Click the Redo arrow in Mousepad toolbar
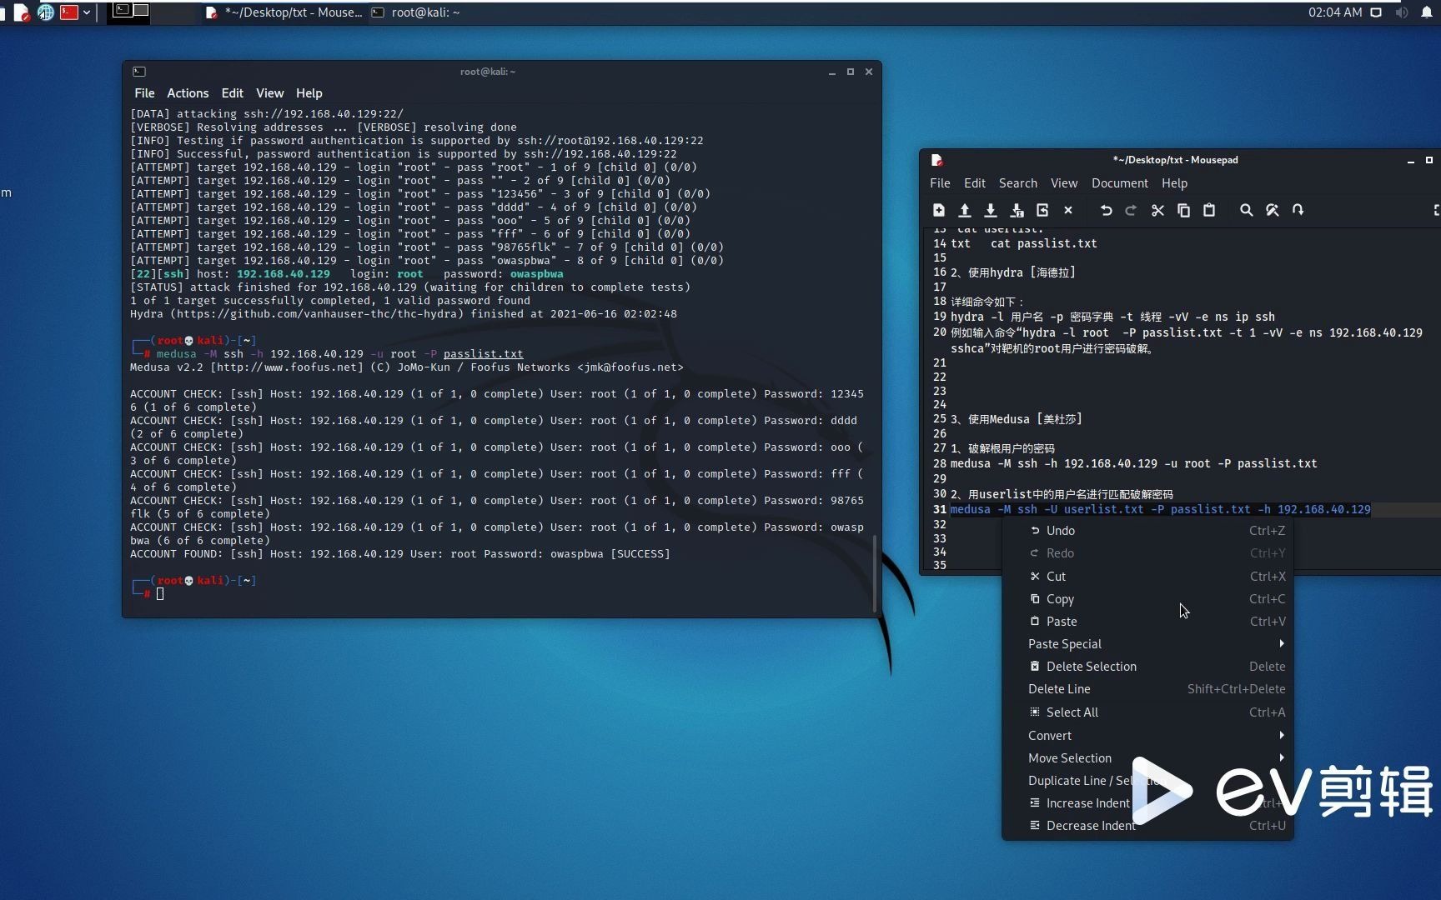The image size is (1441, 900). point(1131,210)
